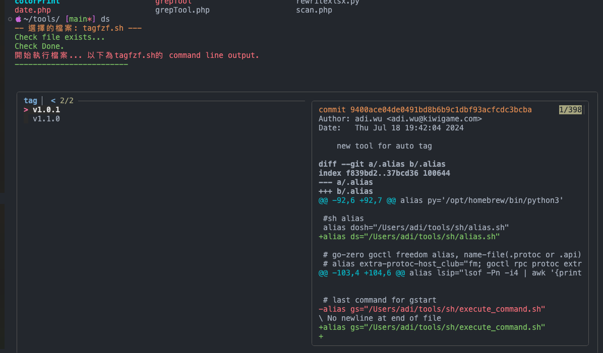
Task: Click the 2/2 match counter
Action: tap(67, 101)
